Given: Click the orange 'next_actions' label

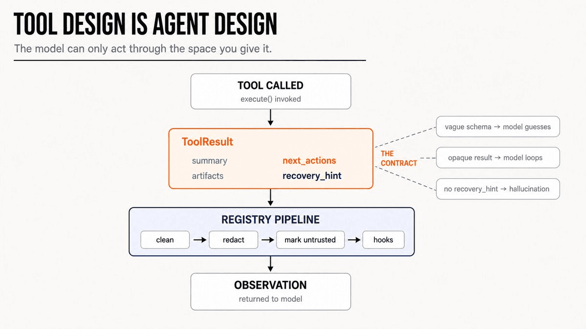Looking at the screenshot, I should [309, 160].
